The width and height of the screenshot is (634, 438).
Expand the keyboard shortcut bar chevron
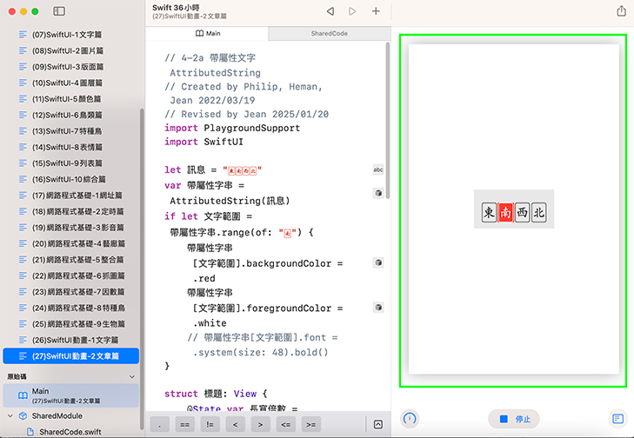[378, 424]
